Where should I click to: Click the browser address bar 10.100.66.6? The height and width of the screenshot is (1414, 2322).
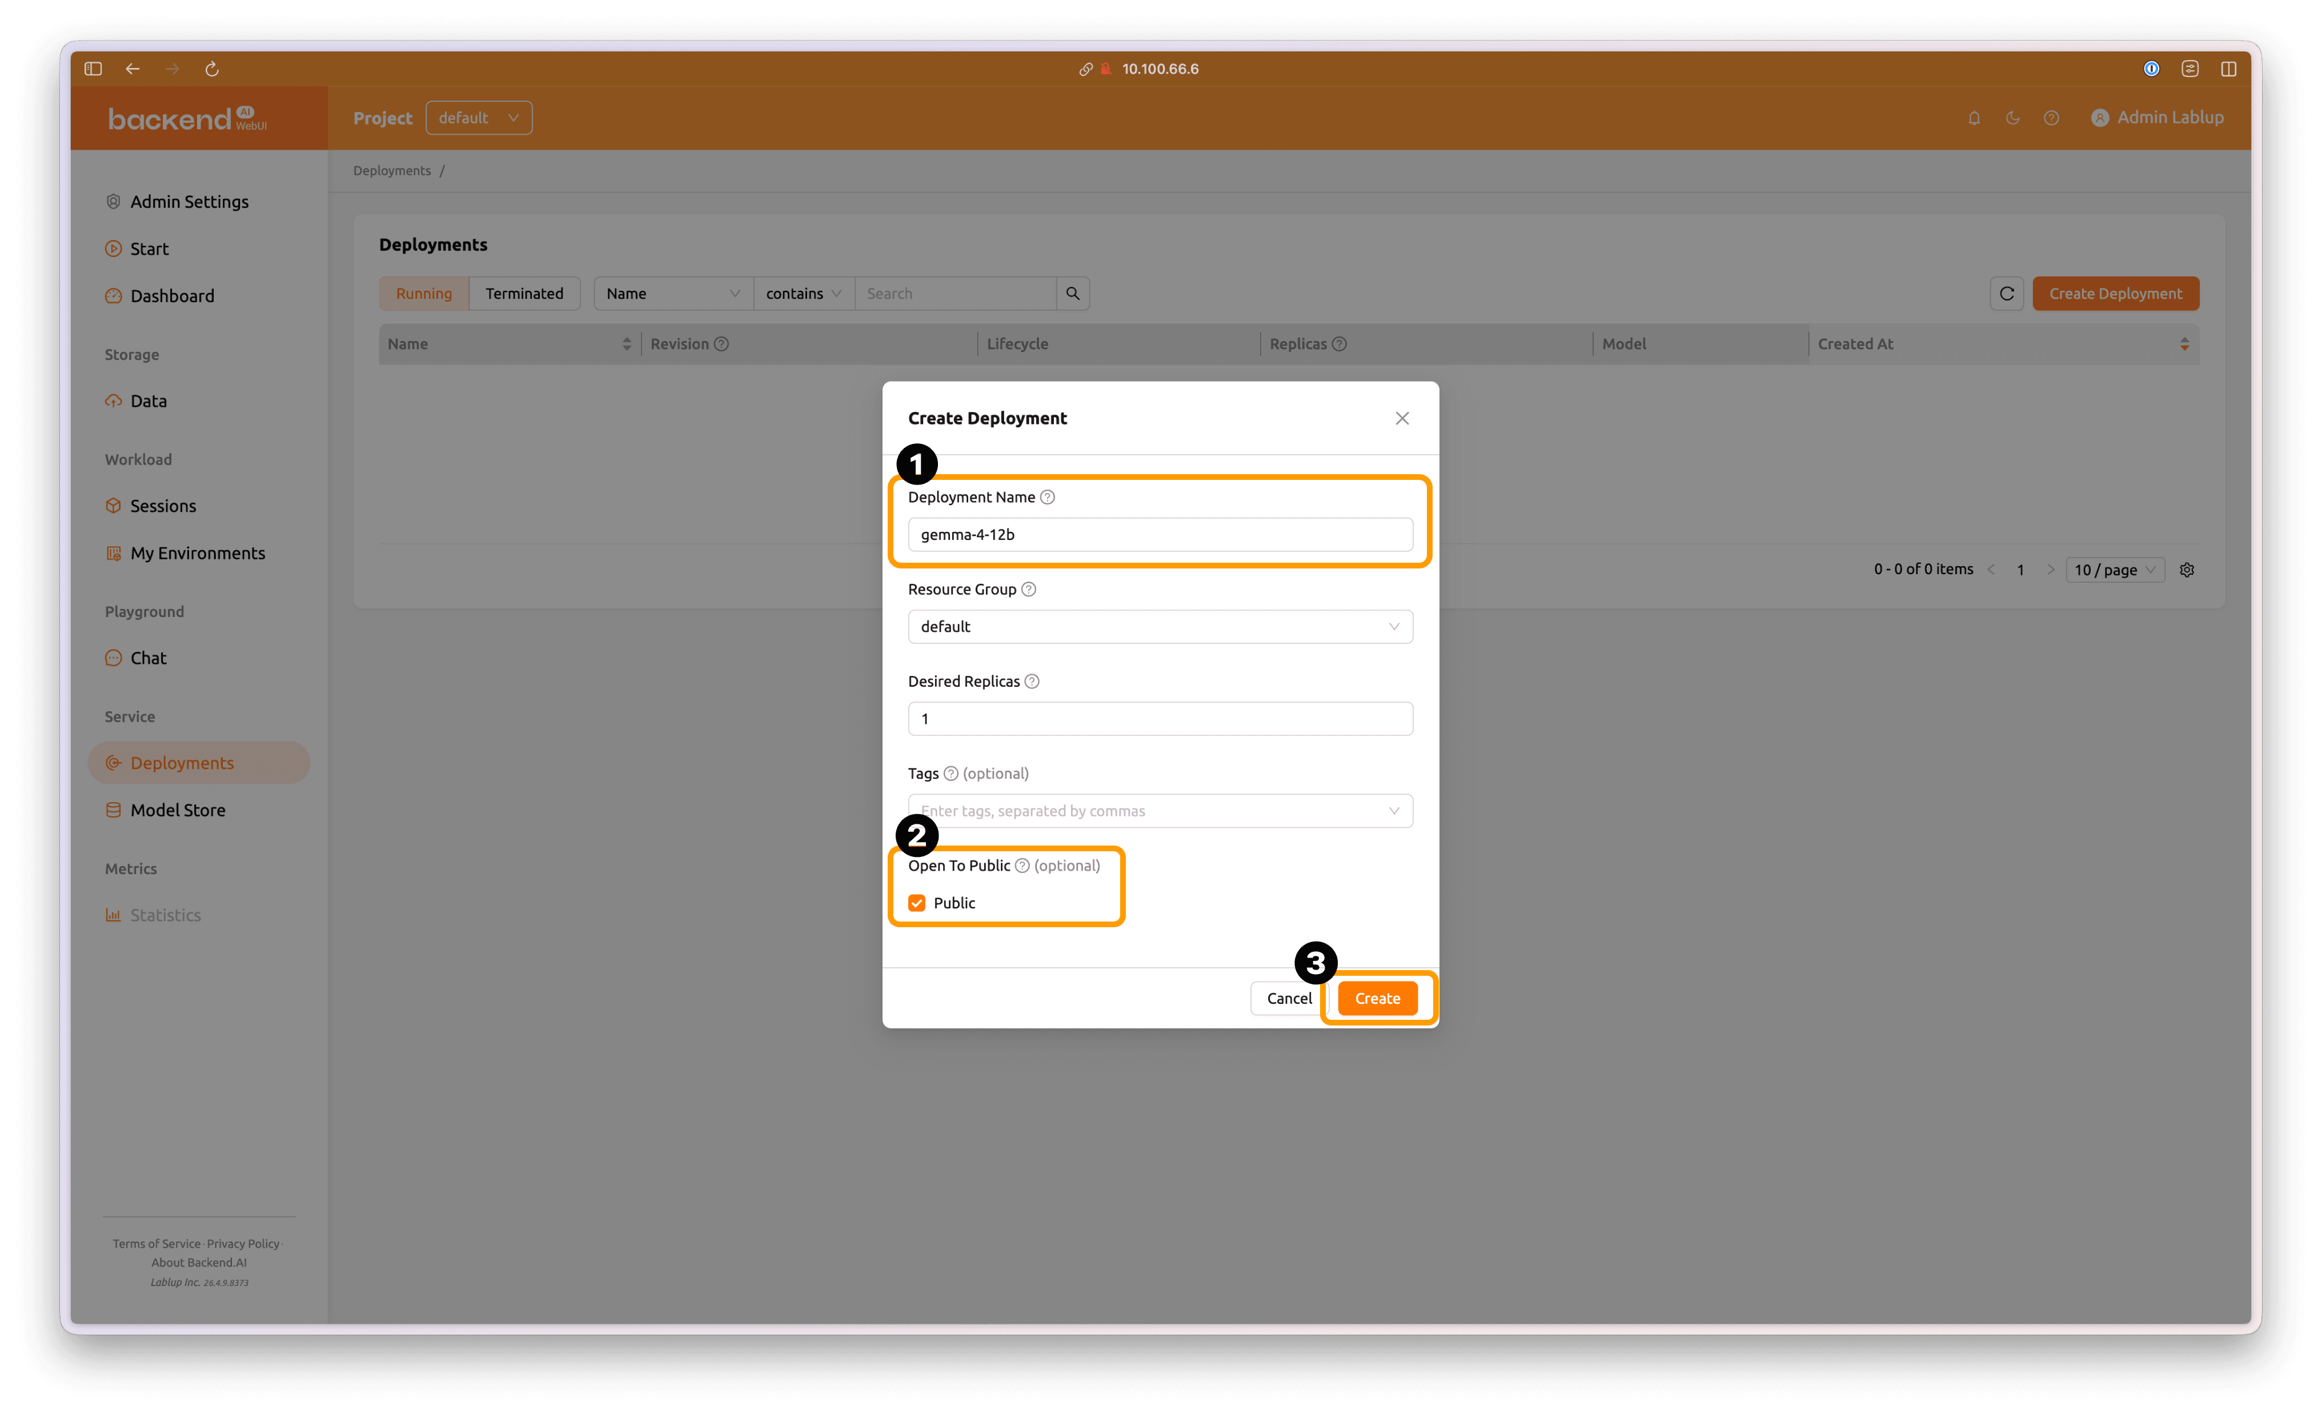click(x=1160, y=69)
